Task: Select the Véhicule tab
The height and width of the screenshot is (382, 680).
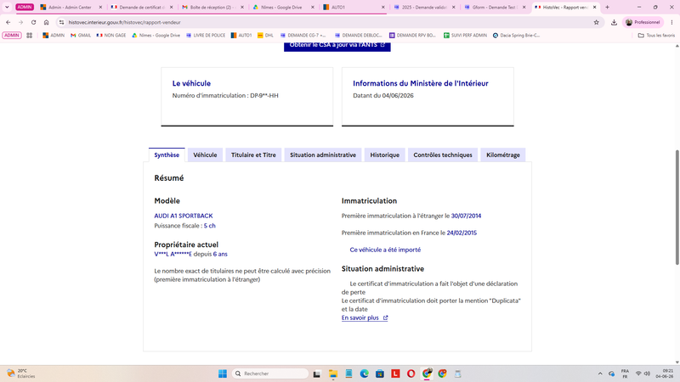Action: 205,155
